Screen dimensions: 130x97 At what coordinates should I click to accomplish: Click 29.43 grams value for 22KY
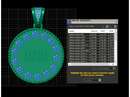point(94,48)
